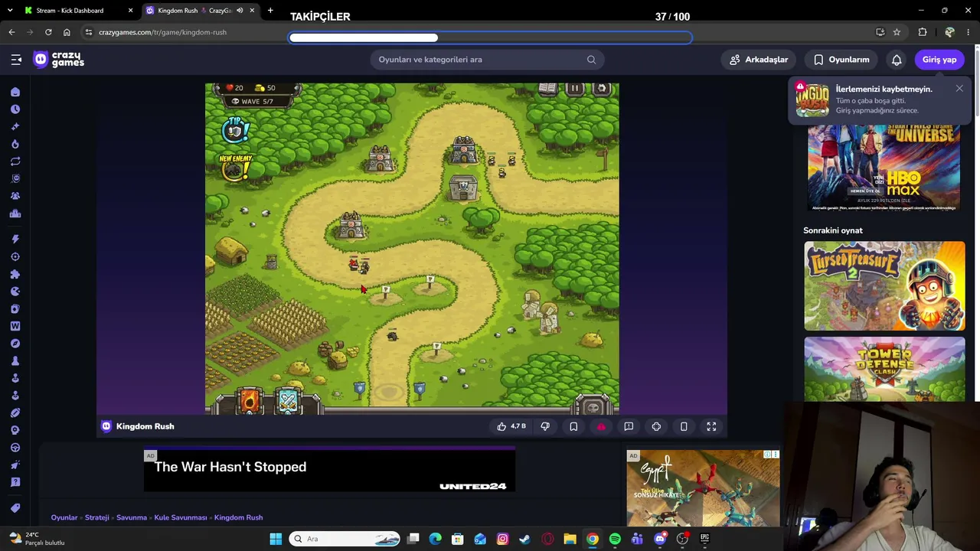Dislike the Kingdom Rush game
Viewport: 980px width, 551px height.
[545, 426]
